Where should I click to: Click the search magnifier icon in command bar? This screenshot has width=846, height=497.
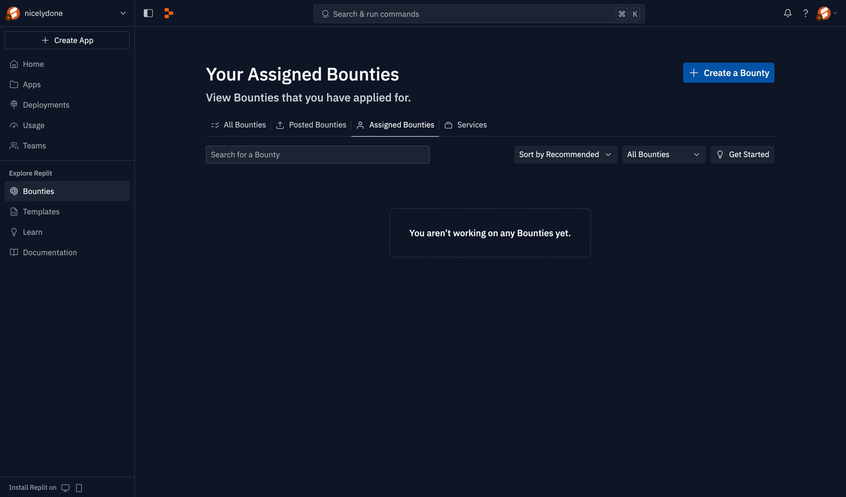click(325, 14)
